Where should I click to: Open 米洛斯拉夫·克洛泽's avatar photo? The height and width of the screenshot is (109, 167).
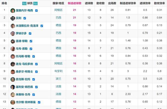click(13, 26)
